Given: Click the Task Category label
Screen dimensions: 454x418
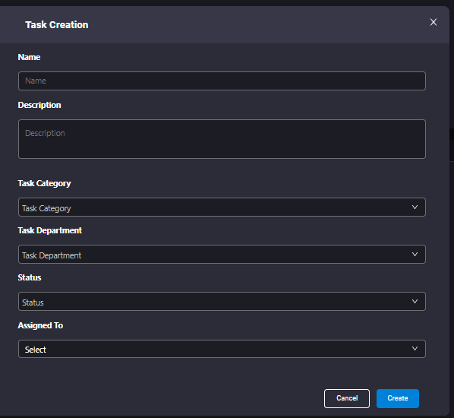Looking at the screenshot, I should (x=44, y=183).
